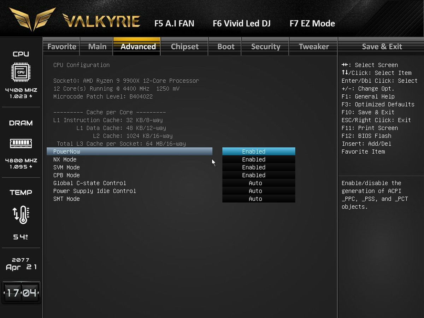Change the CPB Mode Enabled value
This screenshot has height=318, width=424.
[x=259, y=175]
